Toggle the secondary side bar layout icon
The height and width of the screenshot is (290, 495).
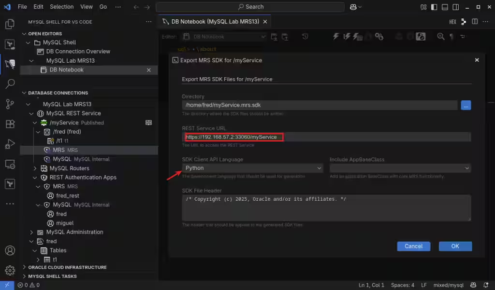pyautogui.click(x=455, y=7)
